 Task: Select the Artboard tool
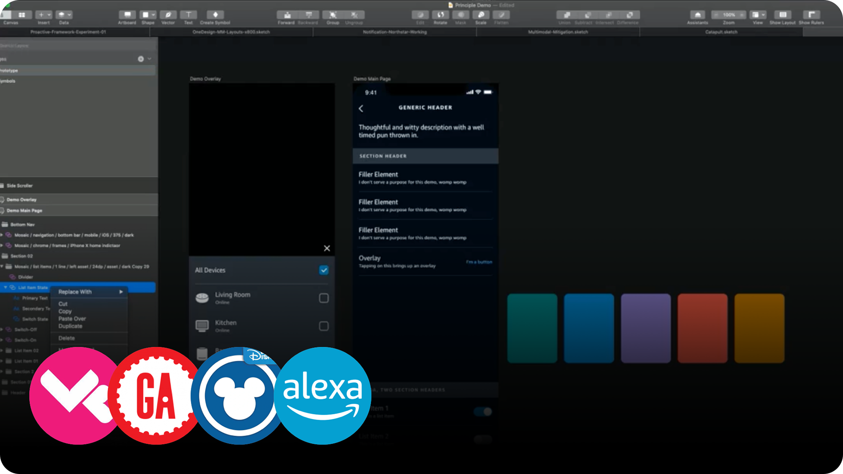tap(127, 15)
